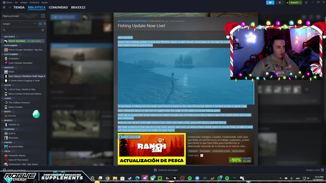Viewport: 326px width, 183px height.
Task: Click the library search magnifier icon
Action: coord(4,30)
